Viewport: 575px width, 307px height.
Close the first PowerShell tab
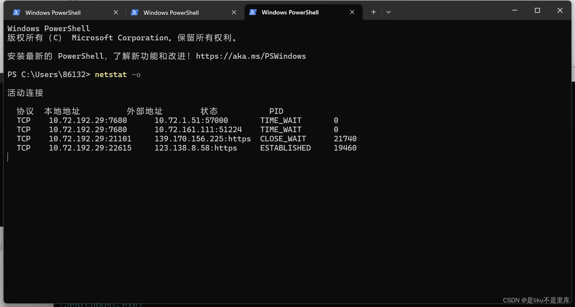tap(116, 12)
